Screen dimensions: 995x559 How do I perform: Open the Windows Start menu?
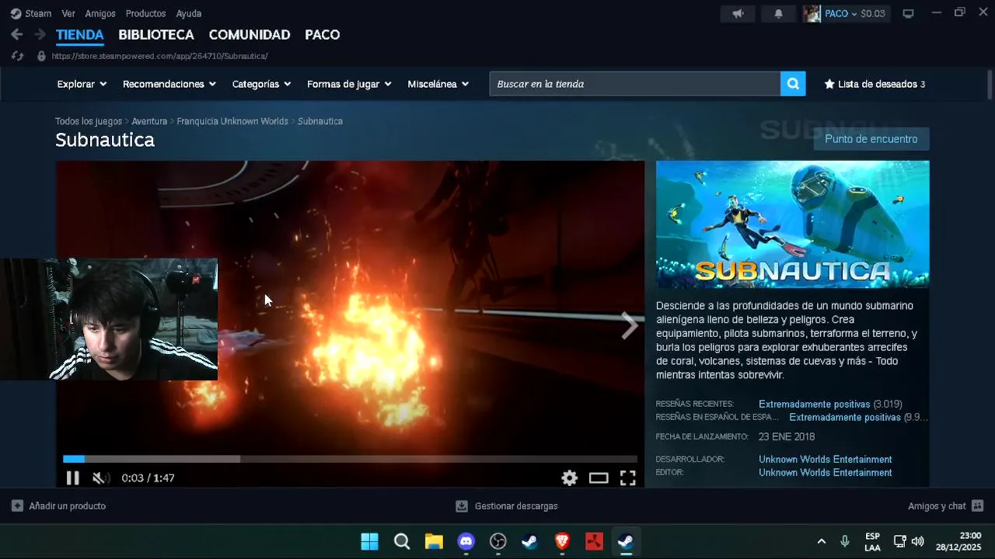coord(370,541)
